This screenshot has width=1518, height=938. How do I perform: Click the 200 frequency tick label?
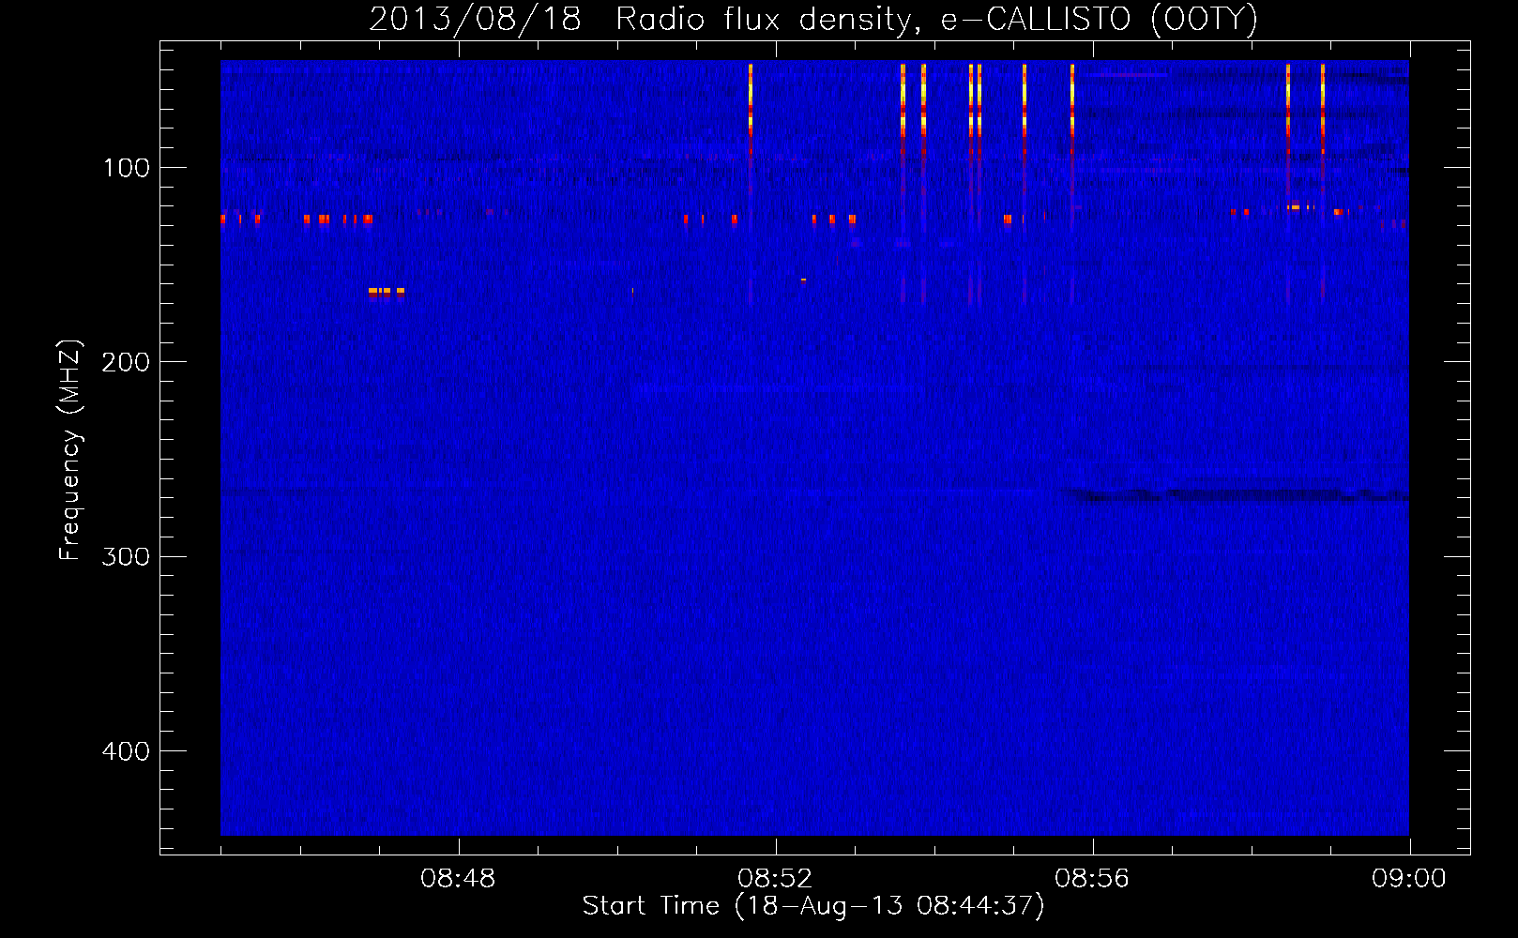126,362
